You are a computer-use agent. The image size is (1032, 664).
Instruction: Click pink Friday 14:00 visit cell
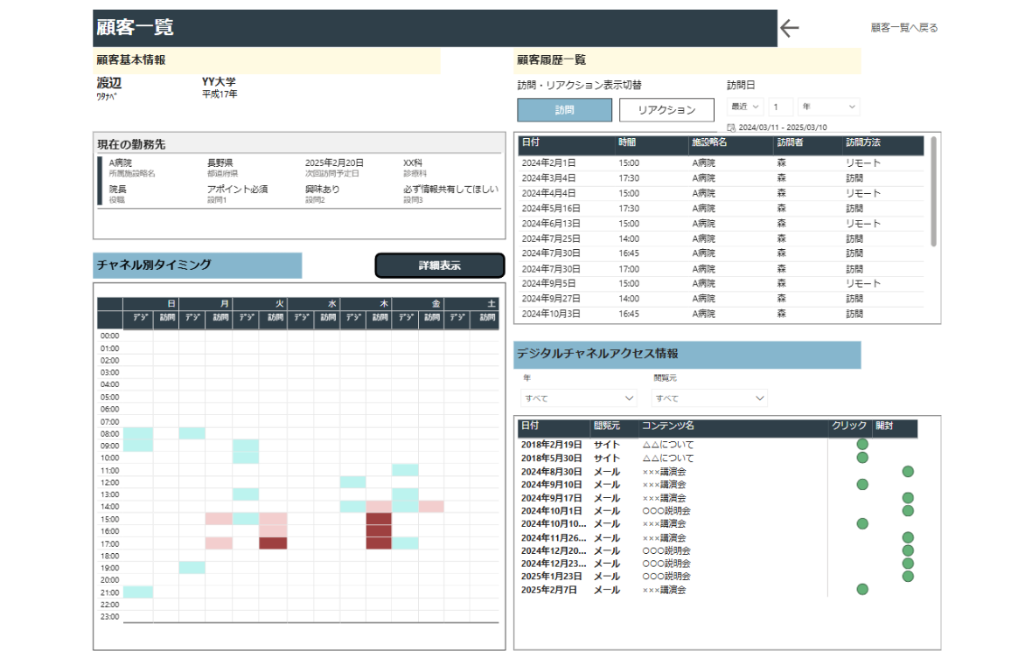[x=431, y=506]
